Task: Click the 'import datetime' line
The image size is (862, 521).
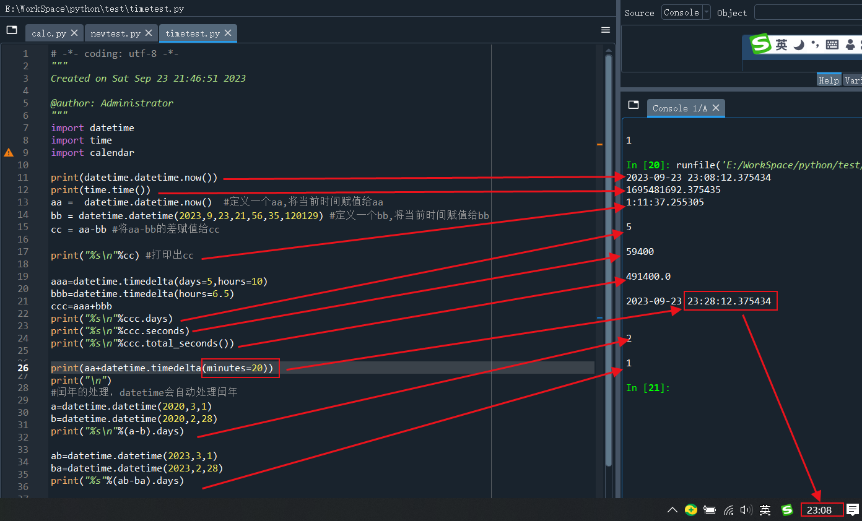Action: tap(92, 127)
